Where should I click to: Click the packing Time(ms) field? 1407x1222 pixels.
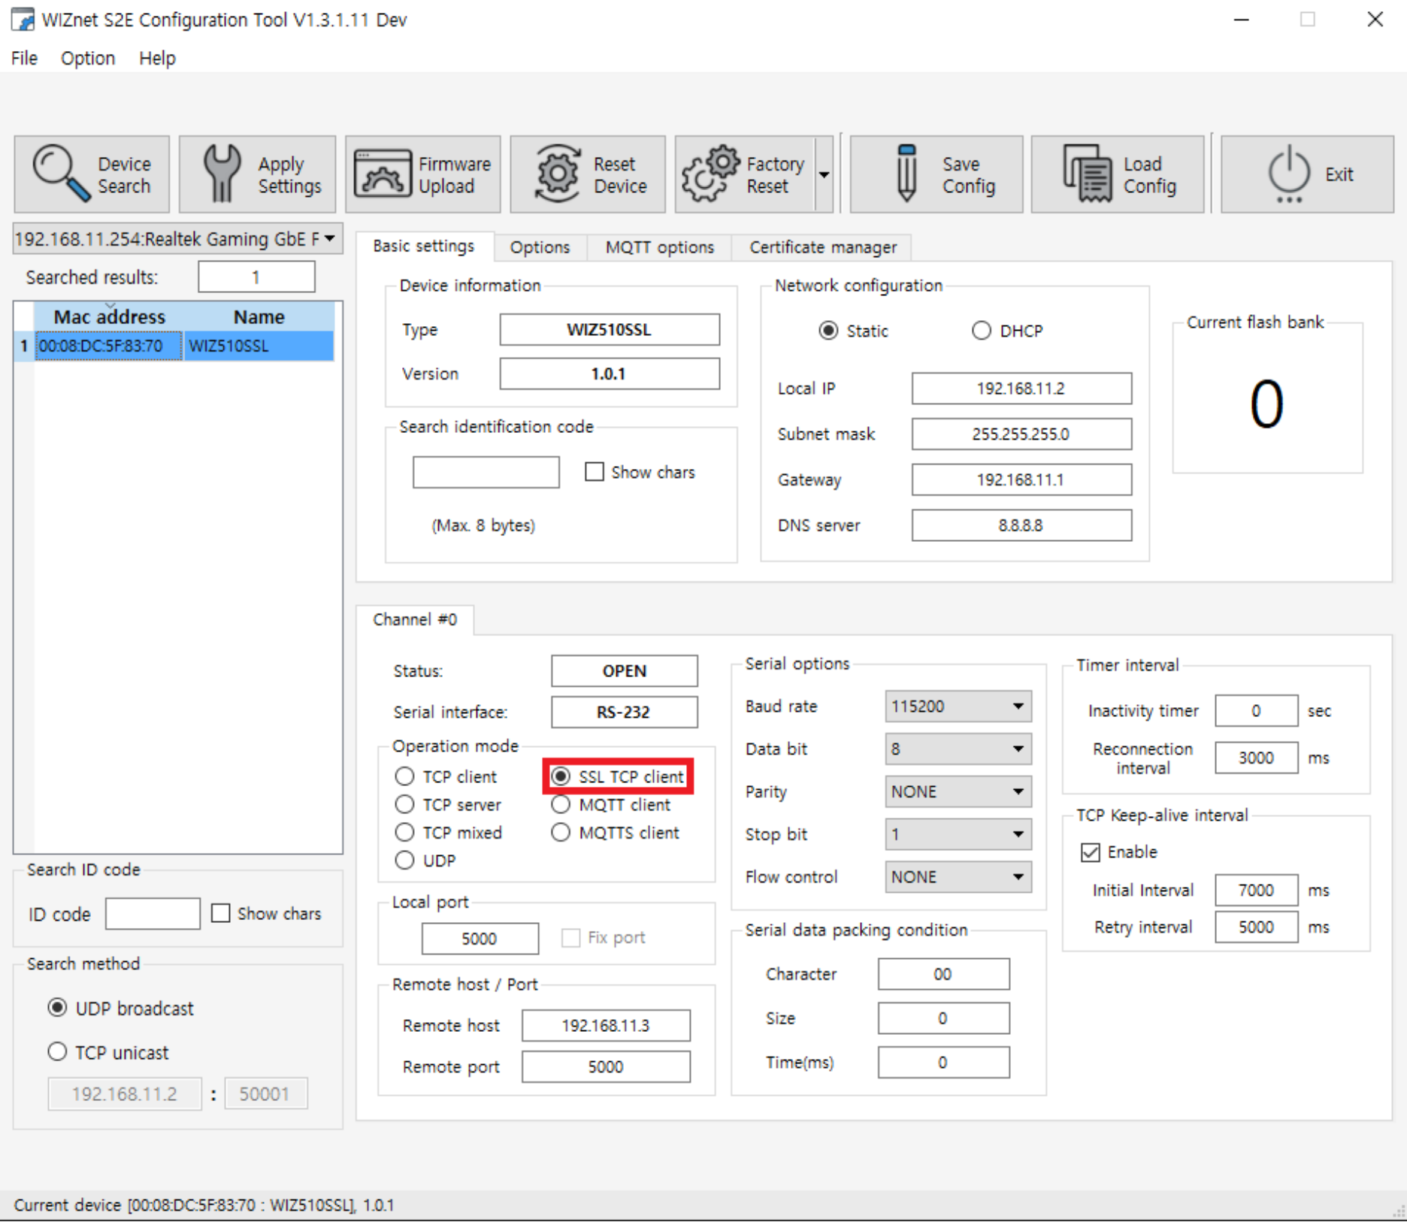[943, 1063]
